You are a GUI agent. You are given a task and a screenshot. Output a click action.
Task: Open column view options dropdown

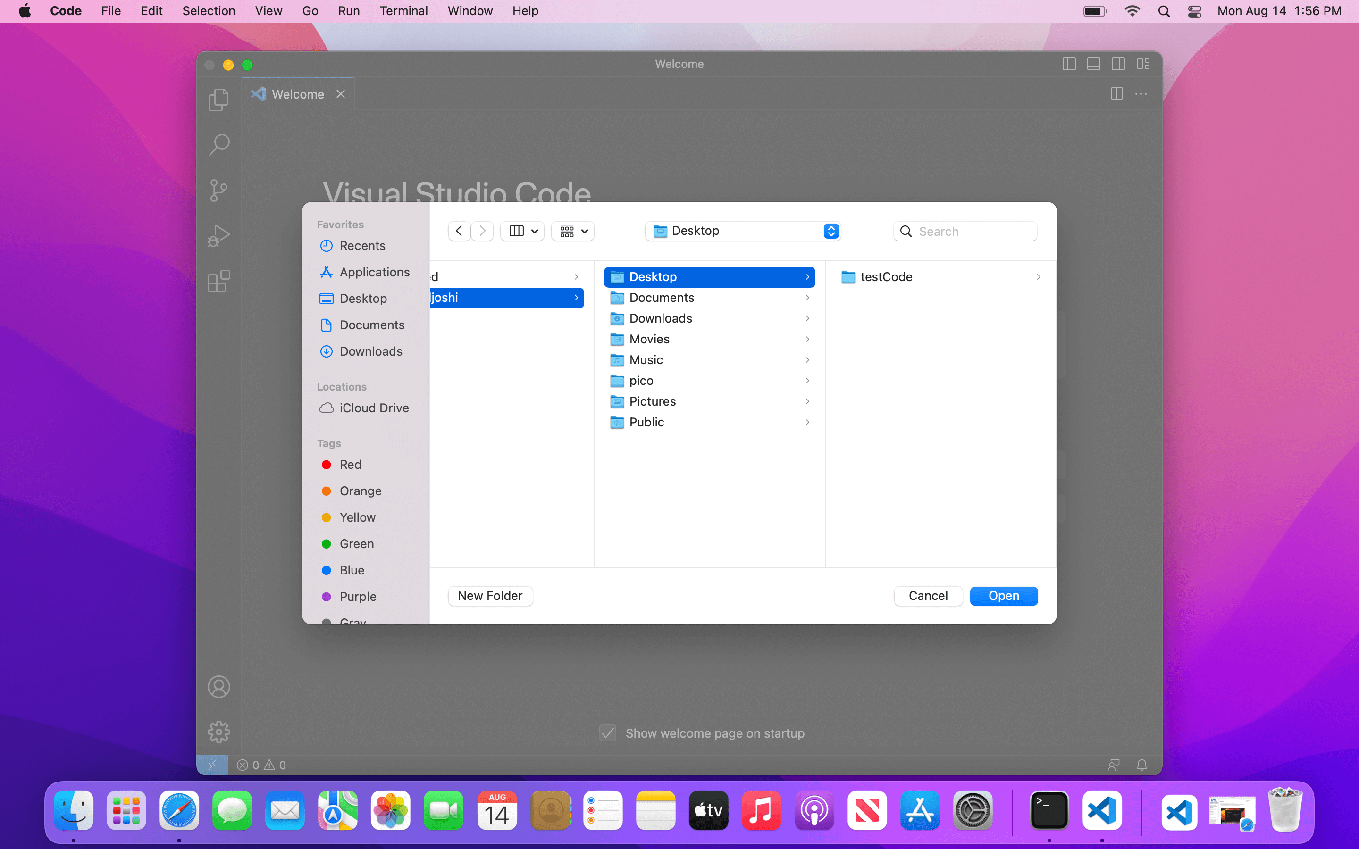[x=522, y=231]
